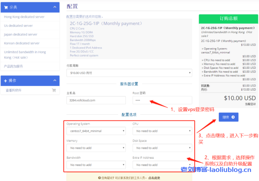
Task: Focus the Root 密码 password field
Action: [x=162, y=100]
